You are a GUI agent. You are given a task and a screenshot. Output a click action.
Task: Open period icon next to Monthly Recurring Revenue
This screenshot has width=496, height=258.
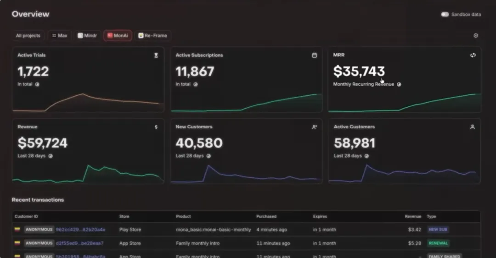coord(399,84)
